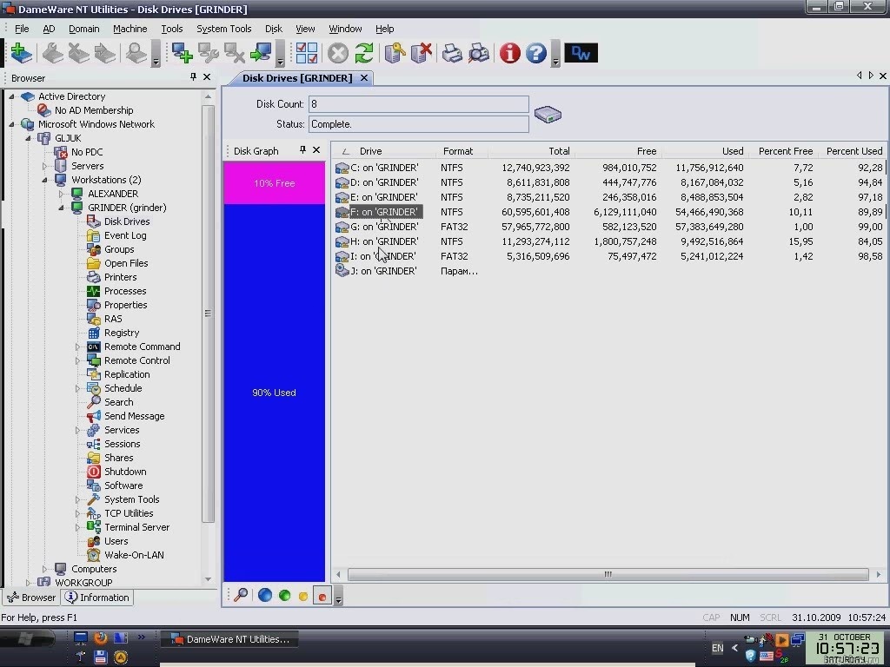The height and width of the screenshot is (667, 890).
Task: Expand the Computers node
Action: click(x=45, y=569)
